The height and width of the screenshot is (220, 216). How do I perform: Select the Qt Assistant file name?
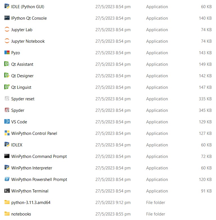[x=22, y=64]
